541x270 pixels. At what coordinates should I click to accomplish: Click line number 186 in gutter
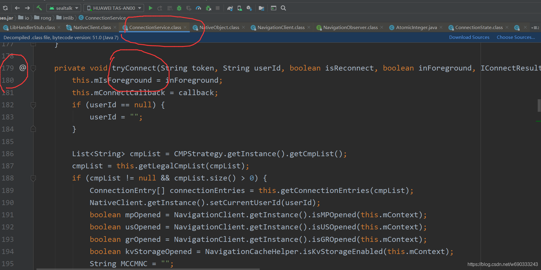(x=8, y=154)
